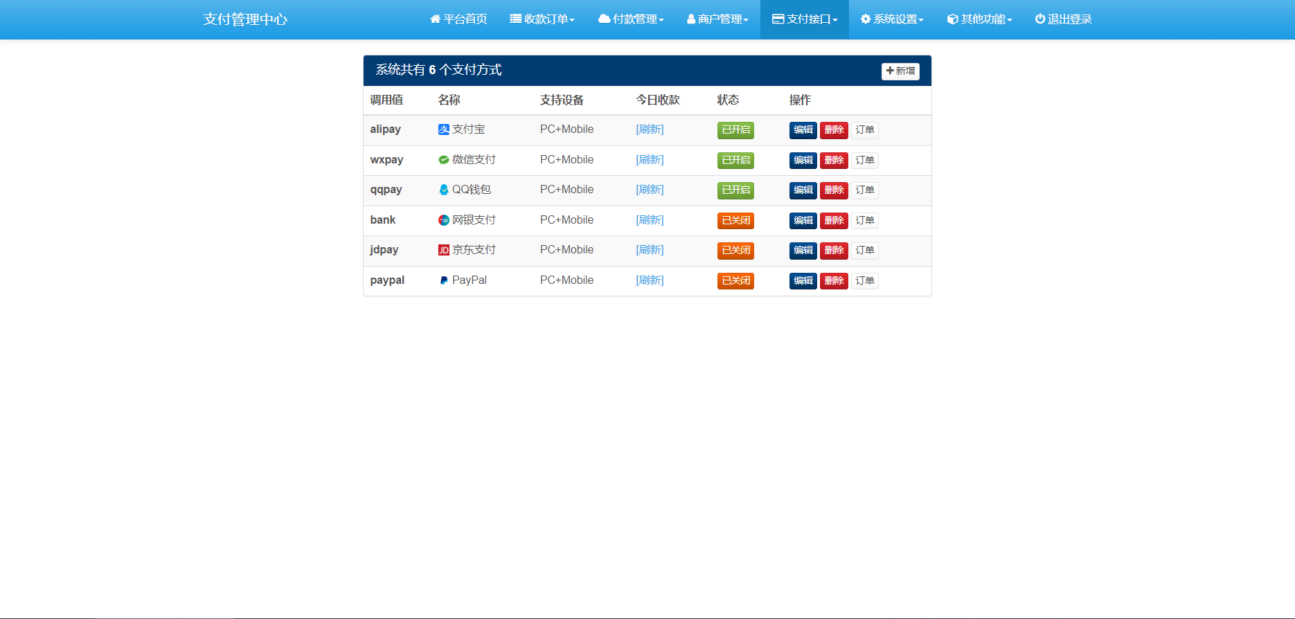Screen dimensions: 1295x619
Task: View orders for paypal
Action: 865,281
